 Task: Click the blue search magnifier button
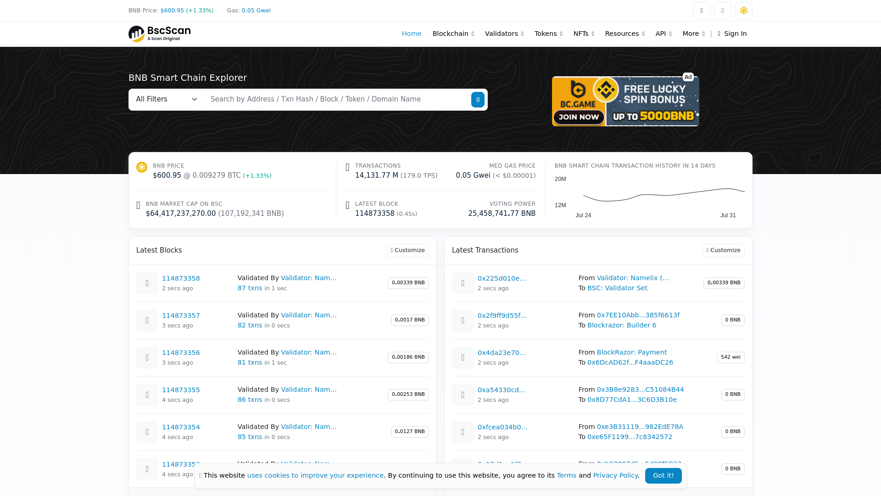478,100
